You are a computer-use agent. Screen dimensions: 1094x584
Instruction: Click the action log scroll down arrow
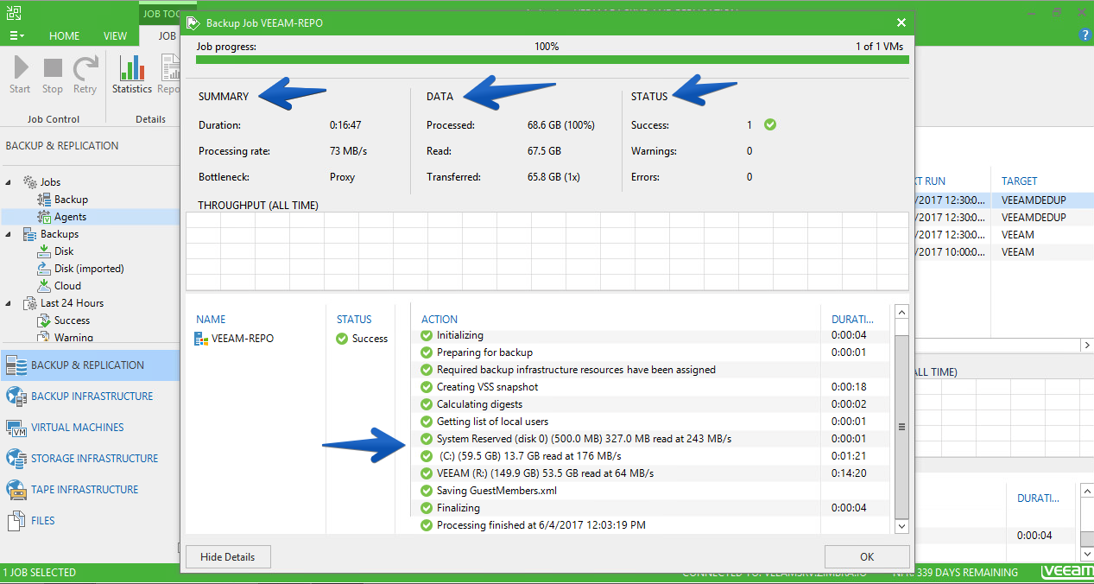tap(902, 526)
